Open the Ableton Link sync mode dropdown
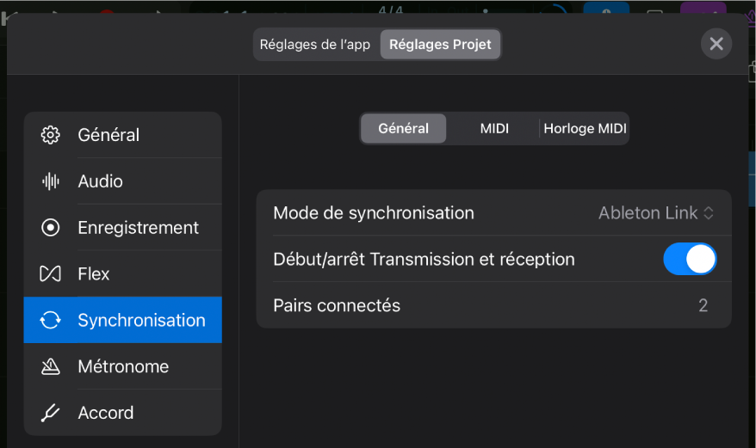Viewport: 756px width, 448px height. tap(656, 213)
